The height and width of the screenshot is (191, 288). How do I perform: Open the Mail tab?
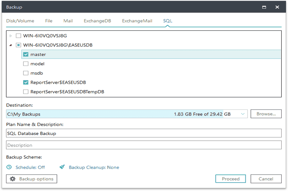(x=68, y=21)
